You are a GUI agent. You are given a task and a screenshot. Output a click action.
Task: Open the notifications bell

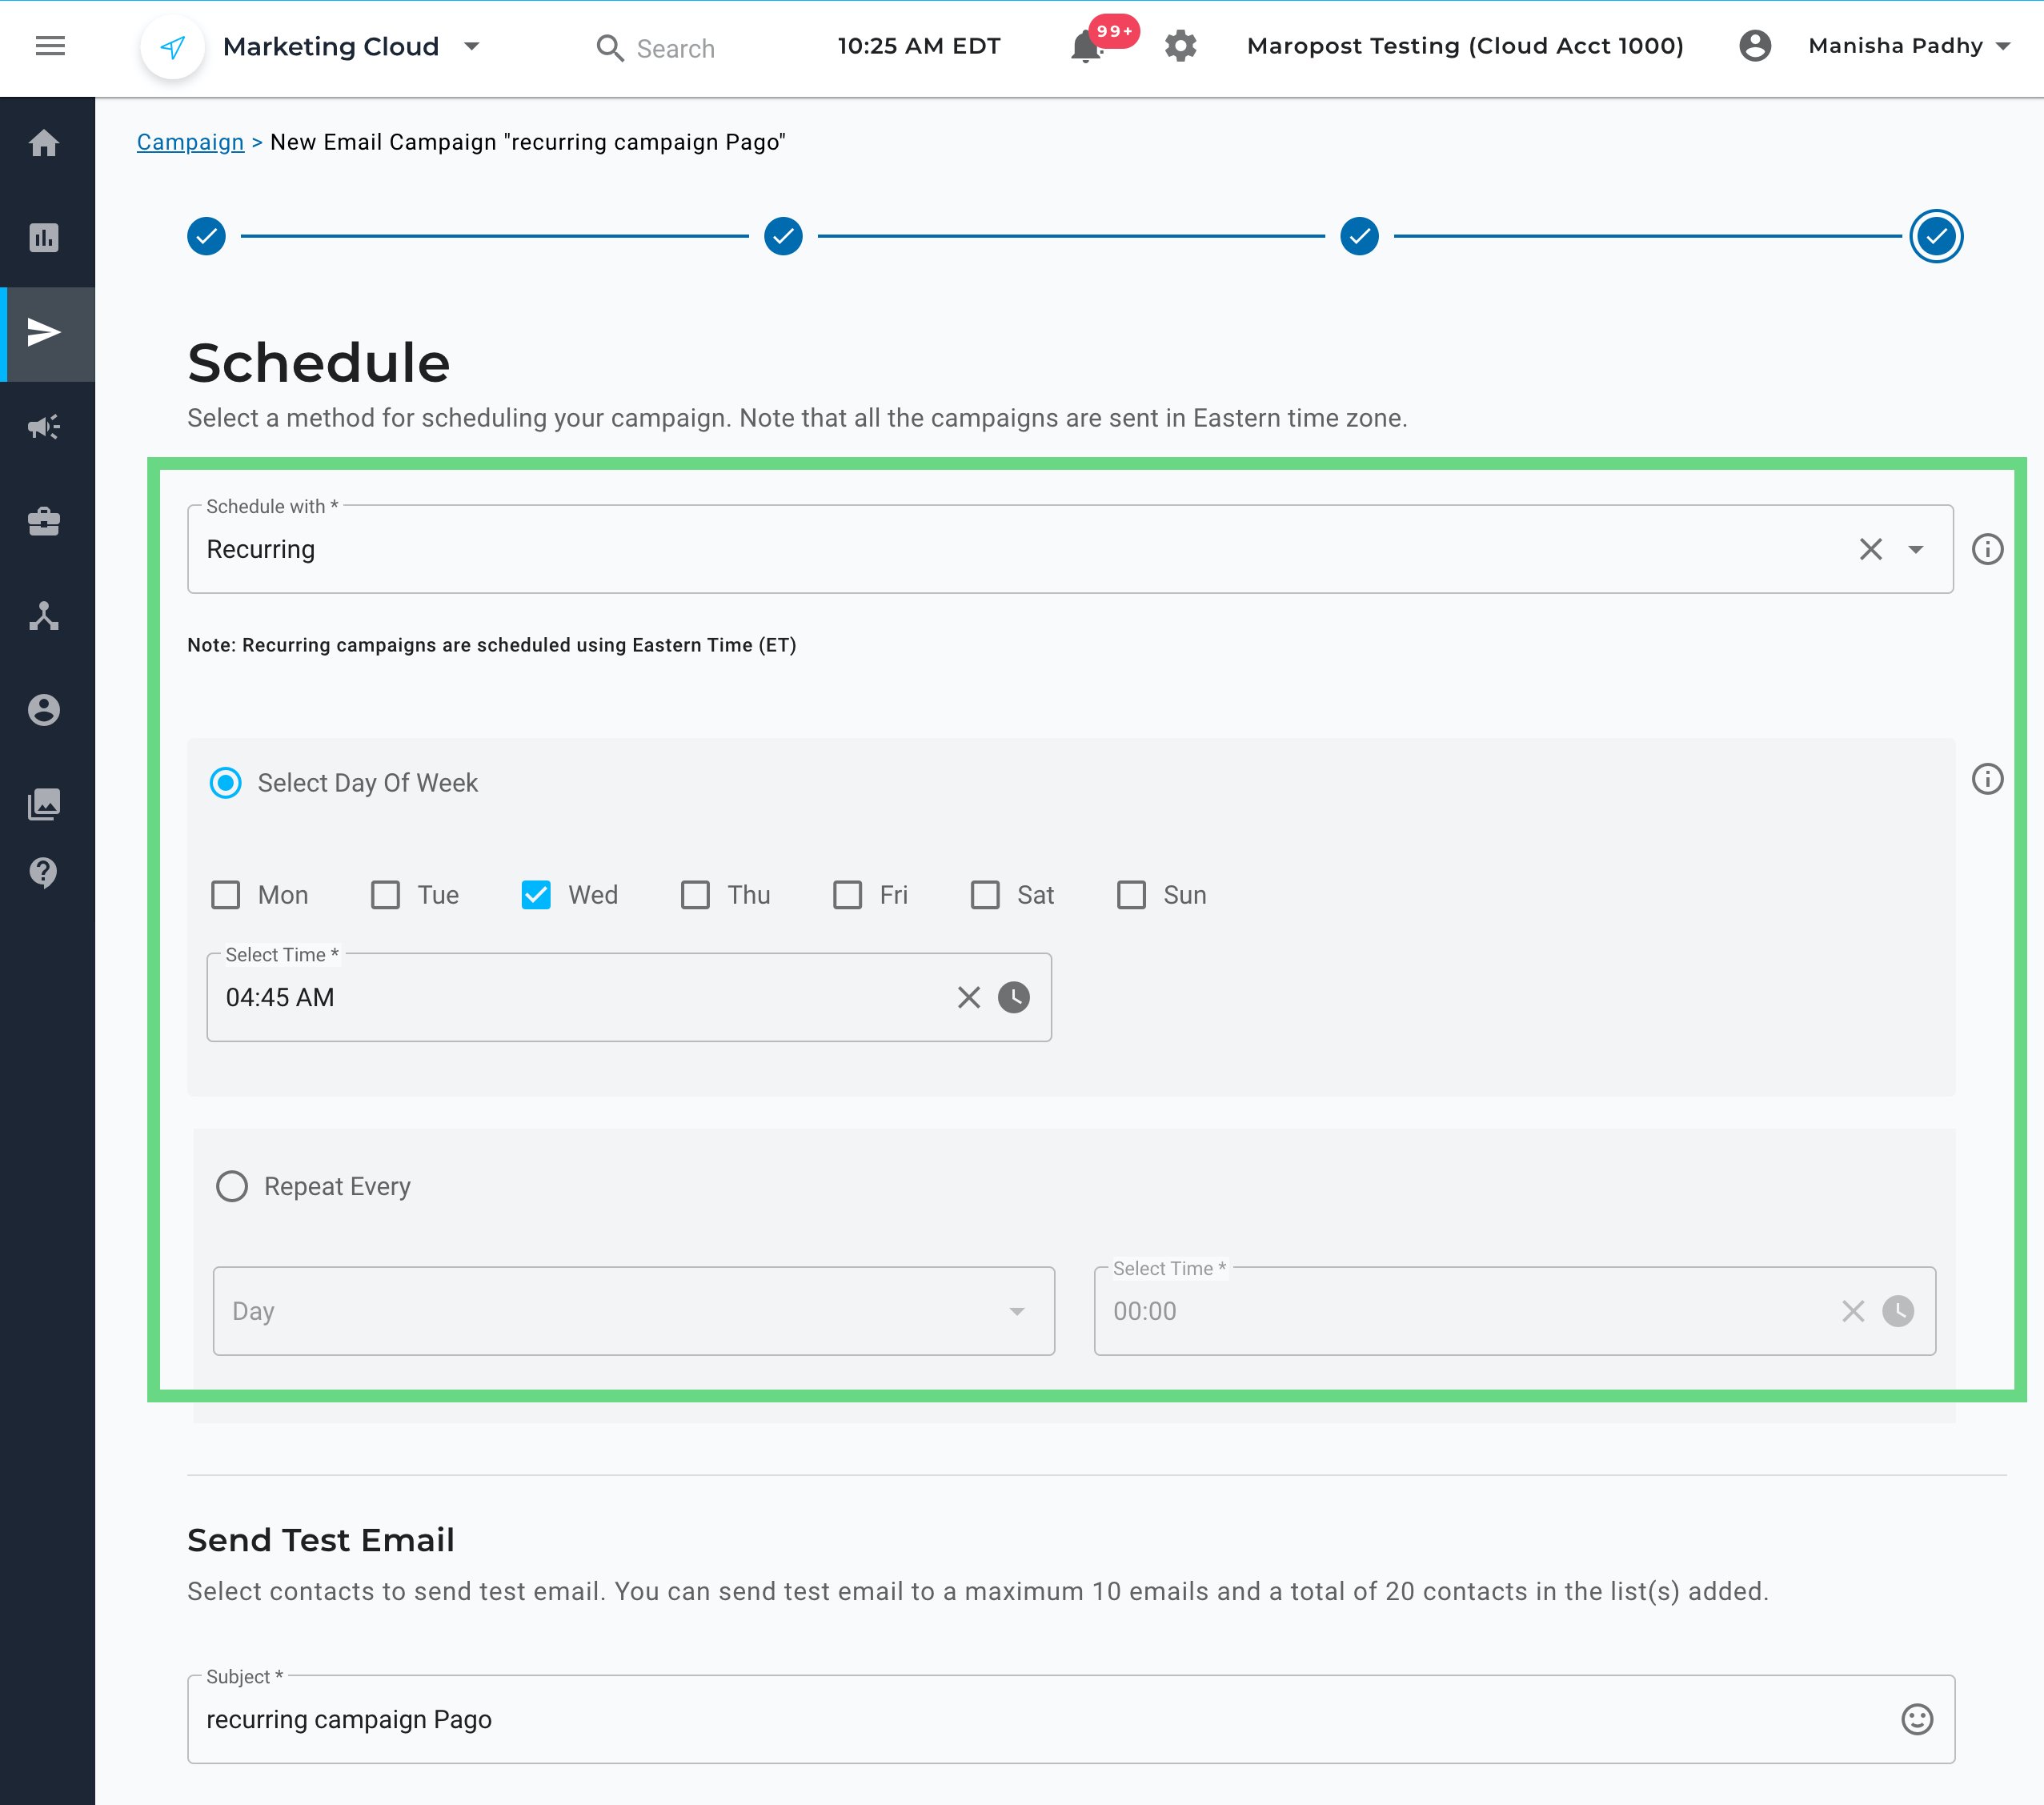tap(1086, 47)
